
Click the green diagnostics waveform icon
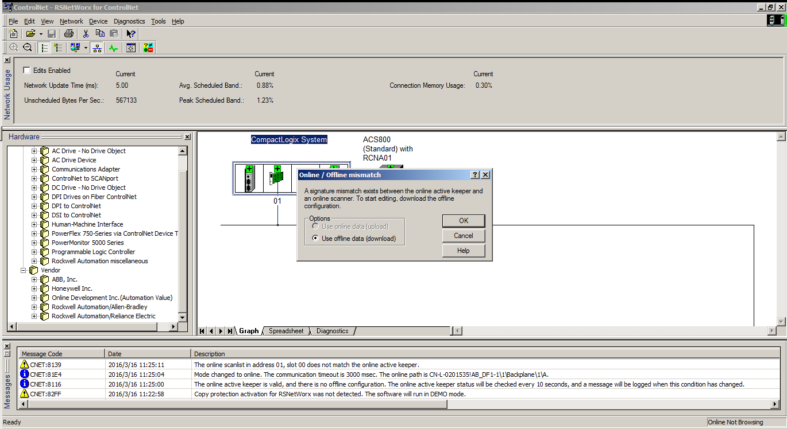click(x=113, y=48)
